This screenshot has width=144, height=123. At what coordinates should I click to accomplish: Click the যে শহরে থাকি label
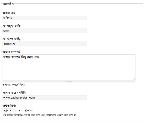(x=12, y=26)
